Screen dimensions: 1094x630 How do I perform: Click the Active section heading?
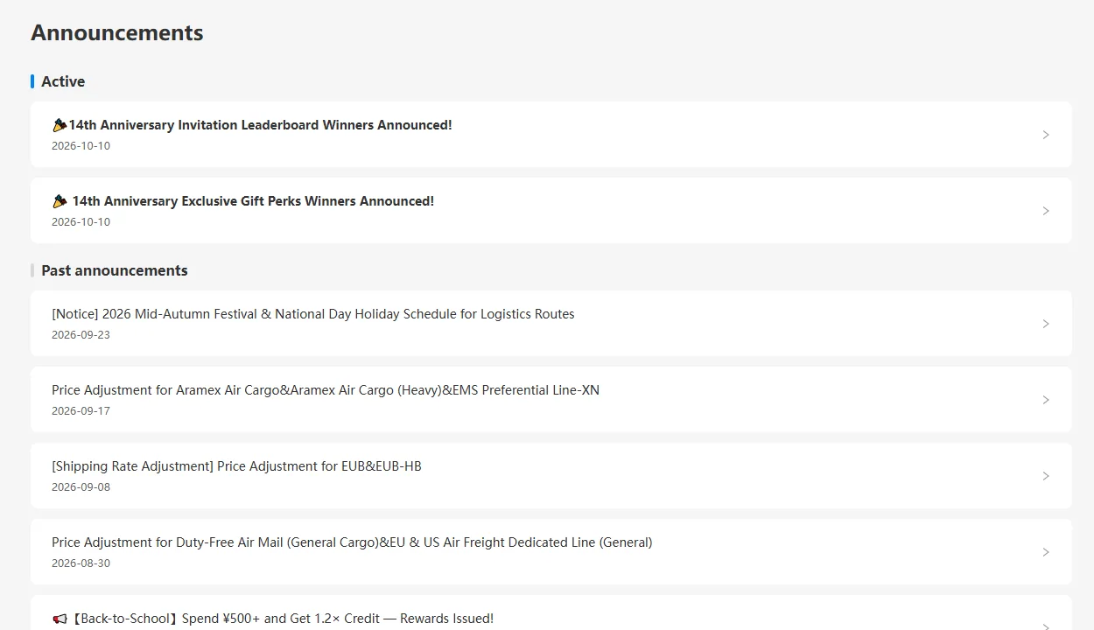coord(63,81)
